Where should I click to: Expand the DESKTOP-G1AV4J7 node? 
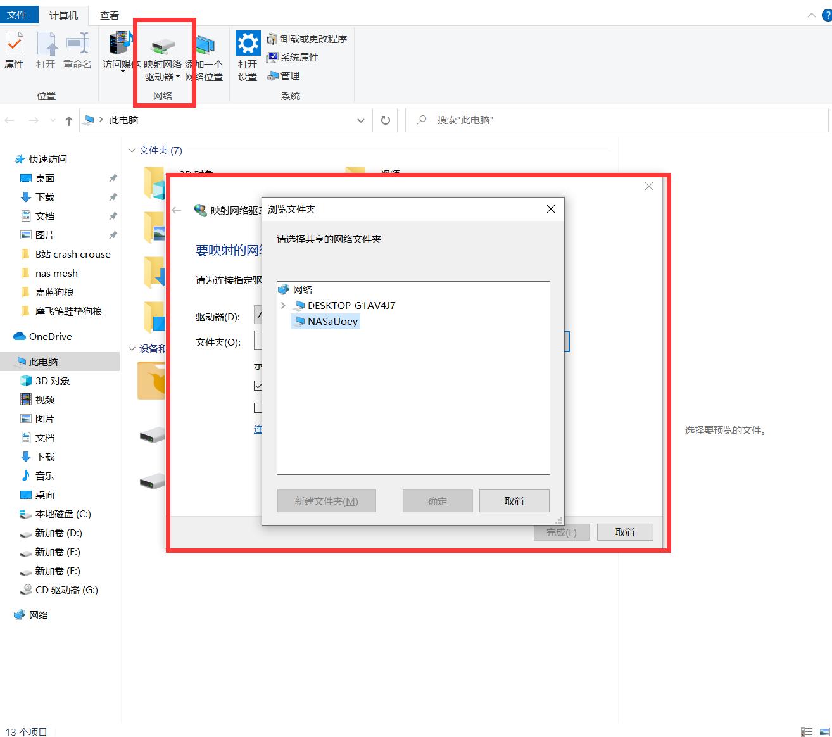pos(283,305)
